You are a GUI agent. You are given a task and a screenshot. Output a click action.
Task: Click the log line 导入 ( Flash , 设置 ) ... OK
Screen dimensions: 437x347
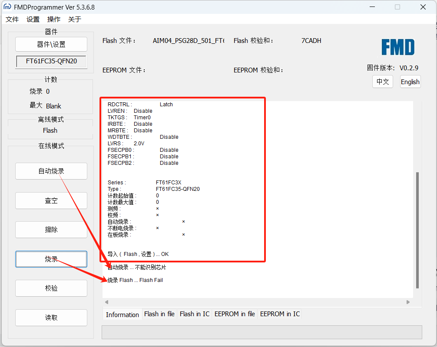pyautogui.click(x=138, y=254)
